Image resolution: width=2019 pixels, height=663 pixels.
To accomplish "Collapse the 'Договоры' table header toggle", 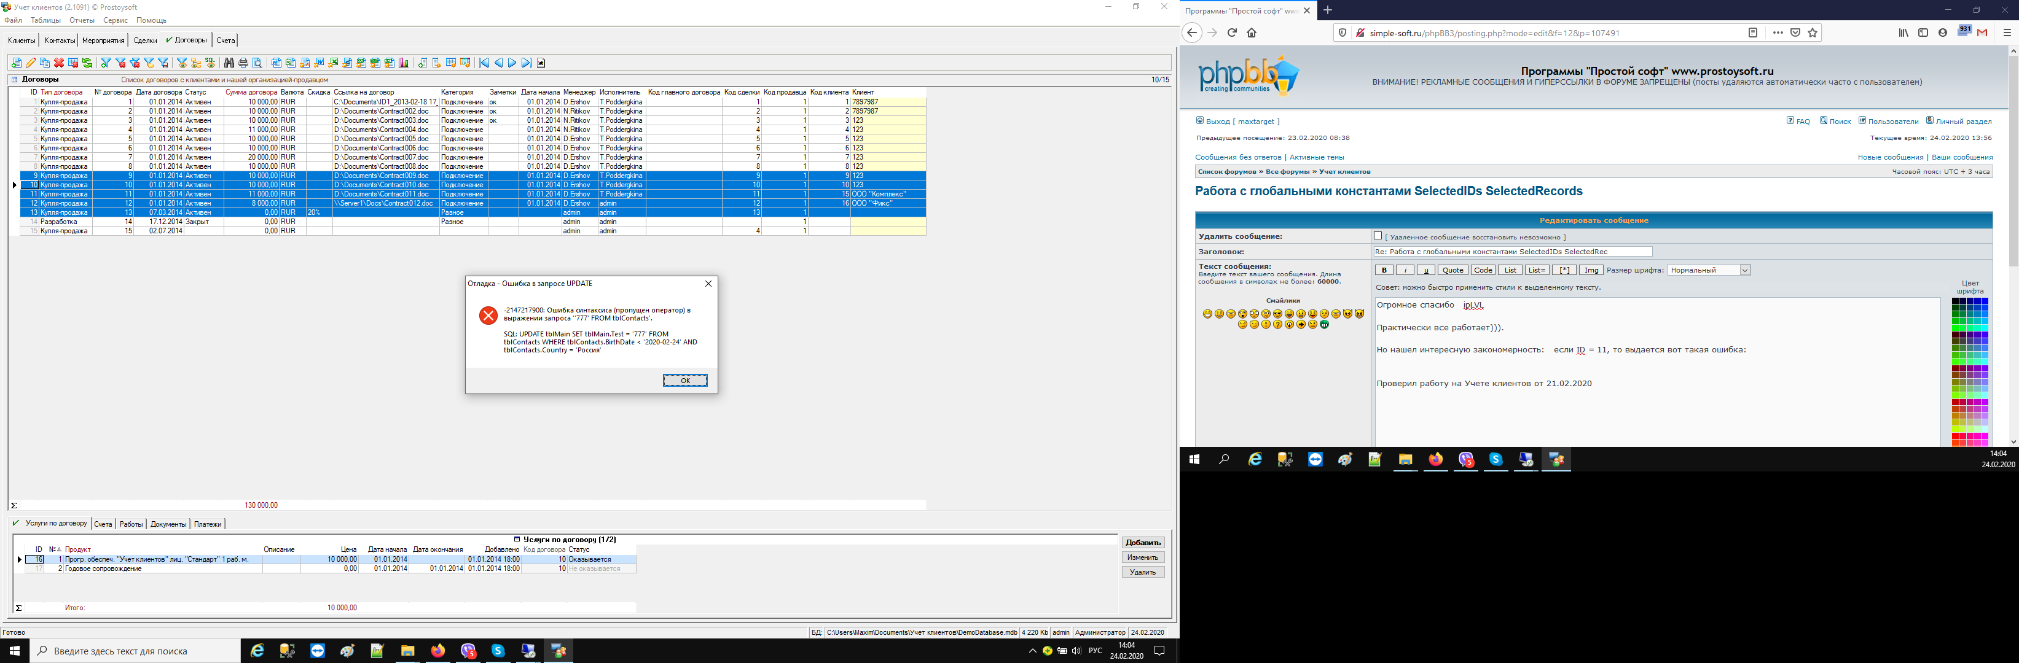I will click(x=14, y=80).
